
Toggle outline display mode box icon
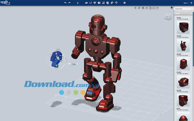coord(154,8)
